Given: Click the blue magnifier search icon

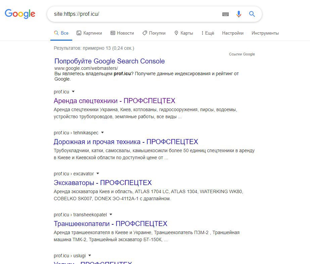Looking at the screenshot, I should click(252, 14).
